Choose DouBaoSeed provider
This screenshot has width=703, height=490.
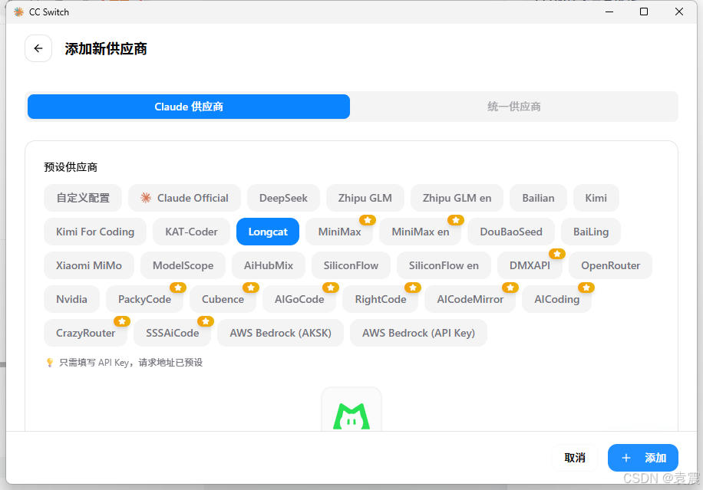pyautogui.click(x=511, y=232)
